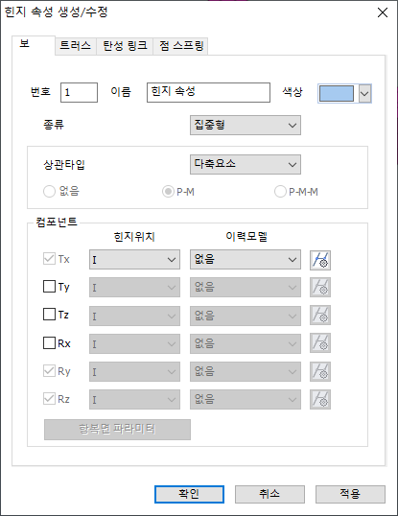The width and height of the screenshot is (398, 516).
Task: Switch to the 탄성 링크 tab
Action: click(125, 45)
